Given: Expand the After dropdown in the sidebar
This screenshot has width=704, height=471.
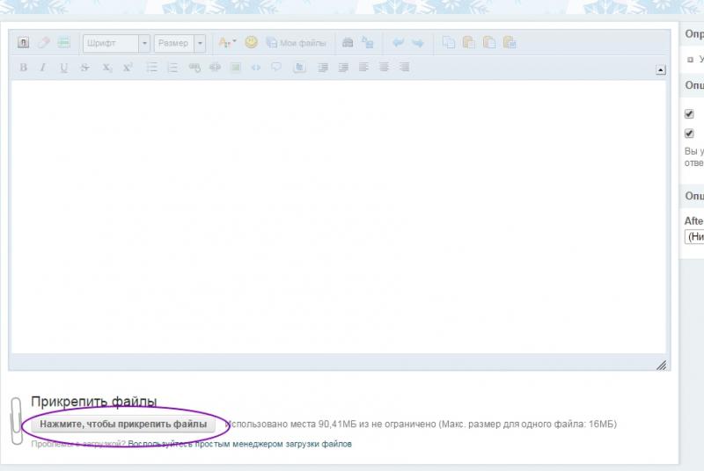Looking at the screenshot, I should coord(694,237).
